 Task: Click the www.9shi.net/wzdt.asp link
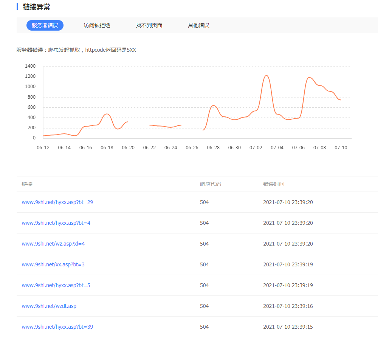(x=49, y=306)
